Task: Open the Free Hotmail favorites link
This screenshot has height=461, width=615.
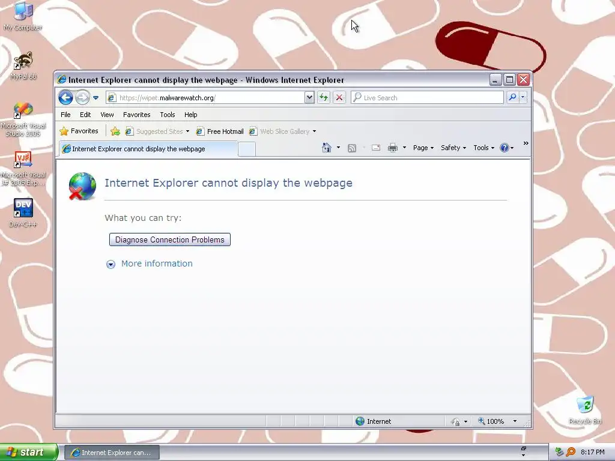Action: (220, 131)
